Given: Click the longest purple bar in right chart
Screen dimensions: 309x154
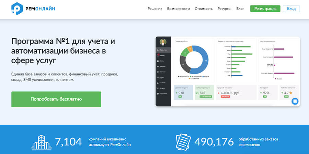Looking at the screenshot, I should [x=284, y=73].
